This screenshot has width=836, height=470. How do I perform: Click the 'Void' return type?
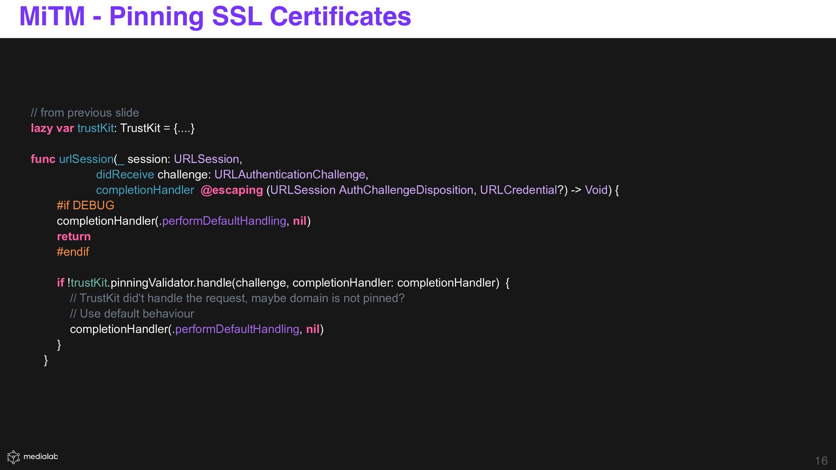coord(596,190)
